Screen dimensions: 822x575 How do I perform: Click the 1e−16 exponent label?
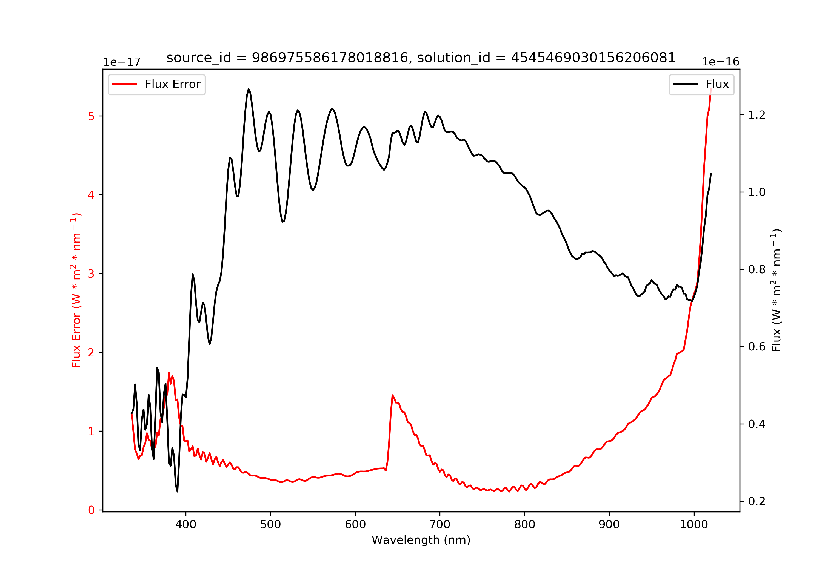(720, 62)
